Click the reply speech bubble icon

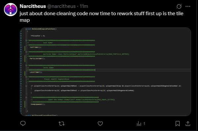pyautogui.click(x=23, y=123)
